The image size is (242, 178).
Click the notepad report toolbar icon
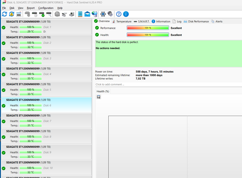80,14
